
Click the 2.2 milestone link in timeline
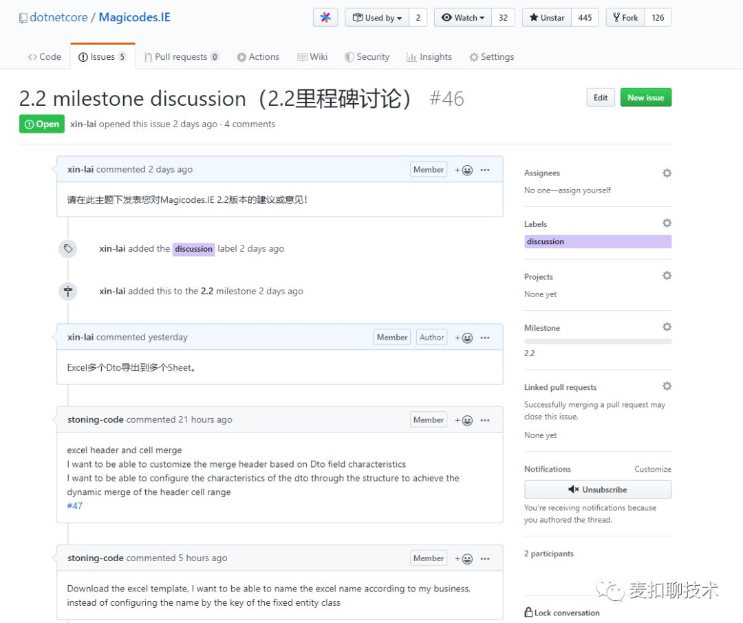click(x=207, y=292)
